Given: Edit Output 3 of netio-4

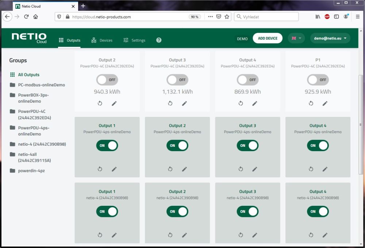Looking at the screenshot, I should [255, 235].
